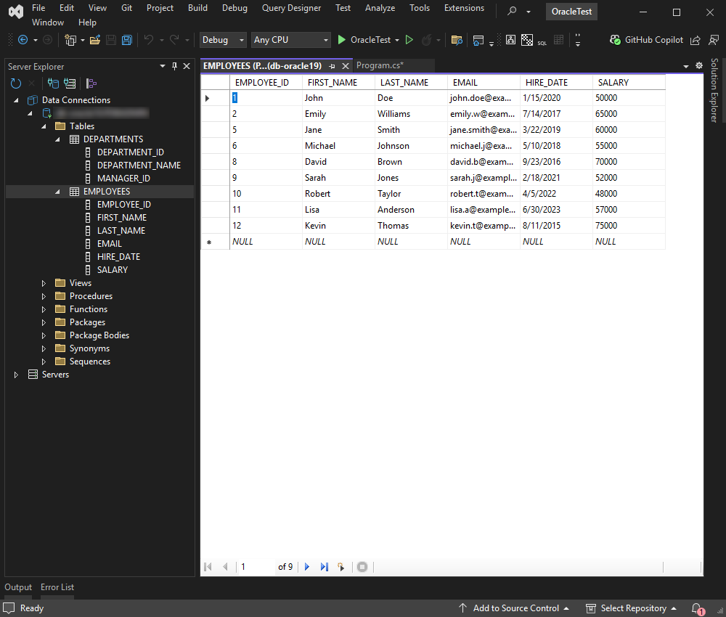Click the GitHub Copilot icon
This screenshot has height=617, width=726.
click(615, 39)
